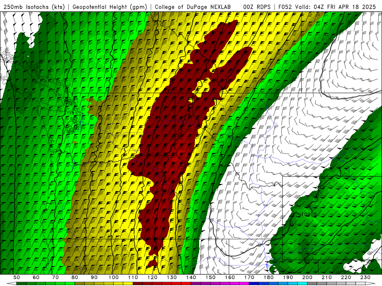Image resolution: width=382 pixels, height=286 pixels.
Task: Click the dark green swatch below 50
Action: pyautogui.click(x=21, y=284)
